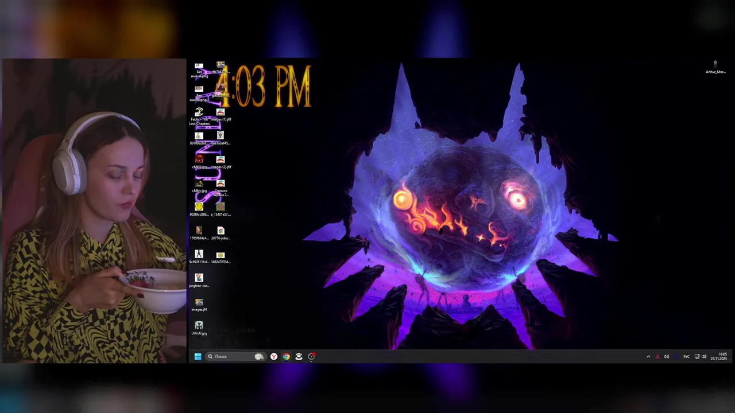This screenshot has width=735, height=413.
Task: Open the Windows Start menu
Action: [x=198, y=356]
